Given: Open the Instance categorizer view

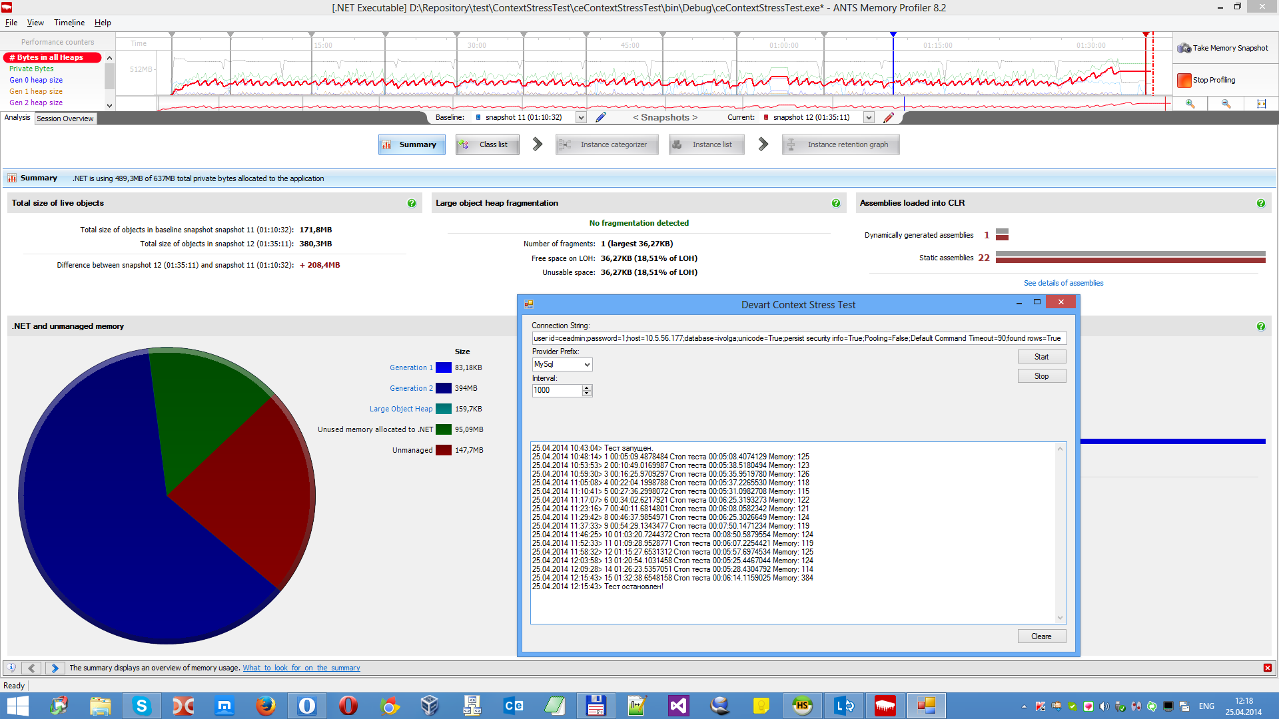Looking at the screenshot, I should point(607,144).
